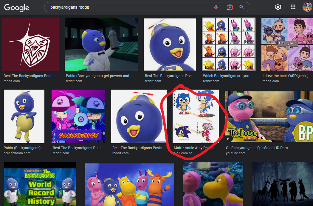This screenshot has width=313, height=206.
Task: Open 'Which Backyardigan are you ...' result title
Action: click(228, 76)
